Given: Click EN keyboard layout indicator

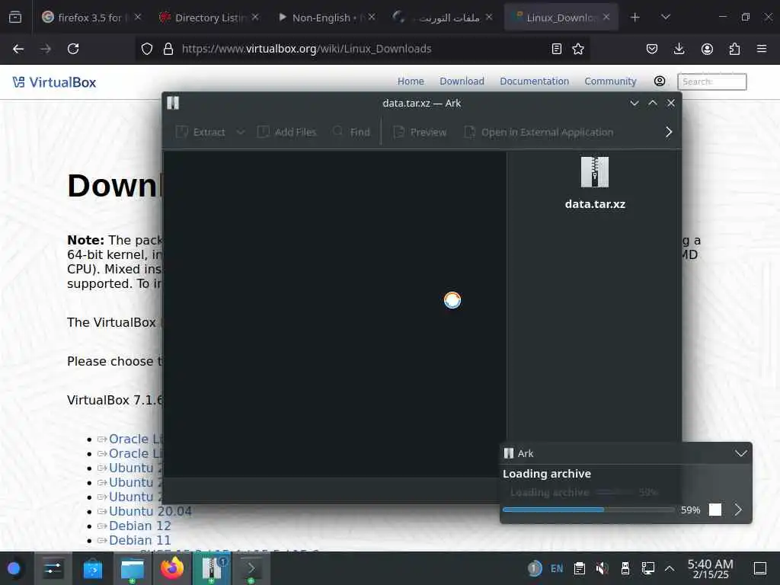Looking at the screenshot, I should [x=557, y=568].
